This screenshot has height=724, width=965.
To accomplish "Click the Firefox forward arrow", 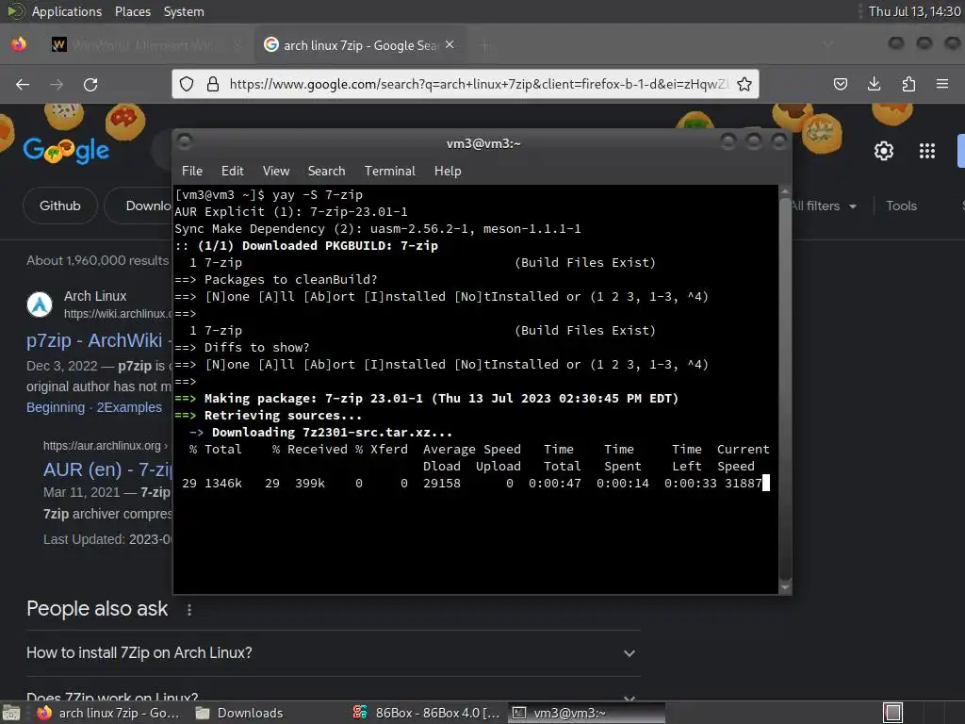I will click(56, 84).
